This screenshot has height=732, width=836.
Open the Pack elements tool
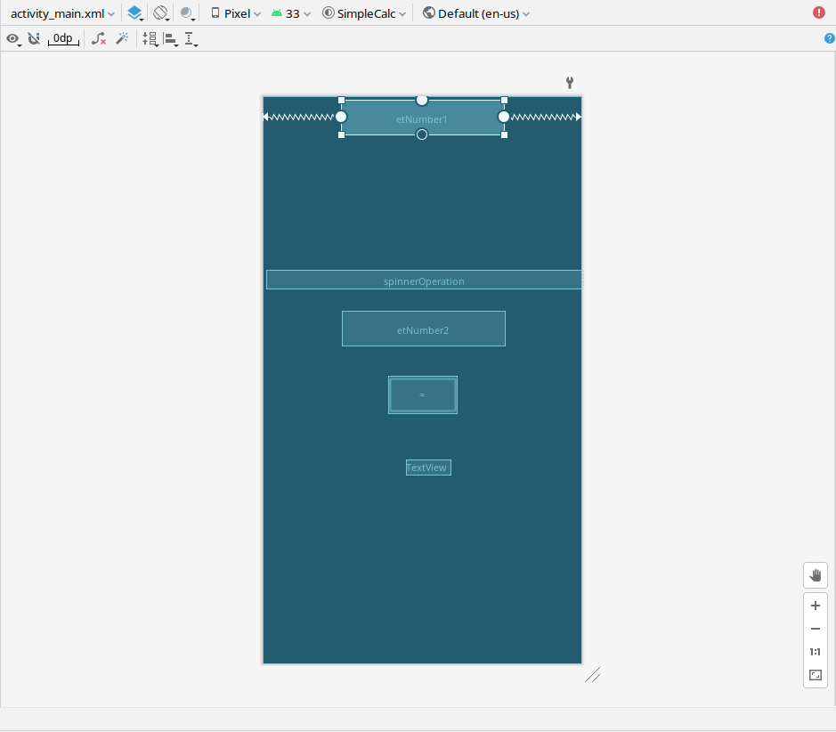tap(150, 38)
